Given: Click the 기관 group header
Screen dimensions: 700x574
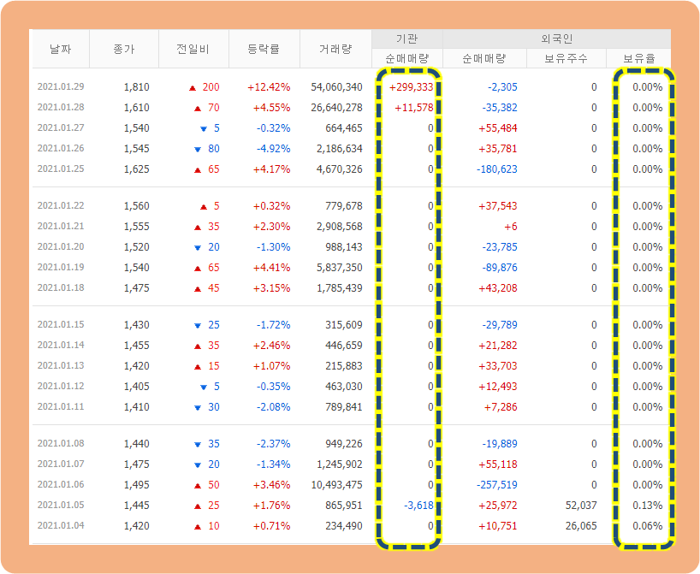Looking at the screenshot, I should 406,39.
